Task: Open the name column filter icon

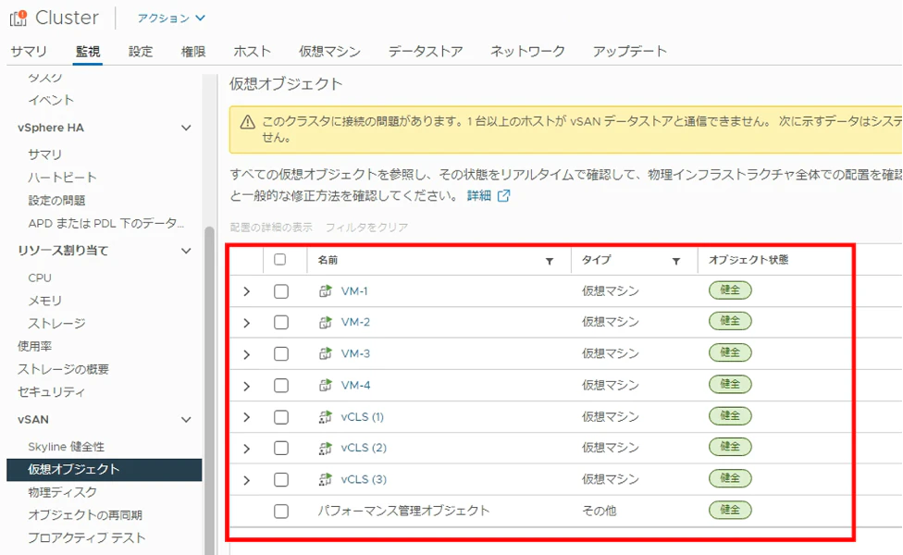Action: click(x=550, y=262)
